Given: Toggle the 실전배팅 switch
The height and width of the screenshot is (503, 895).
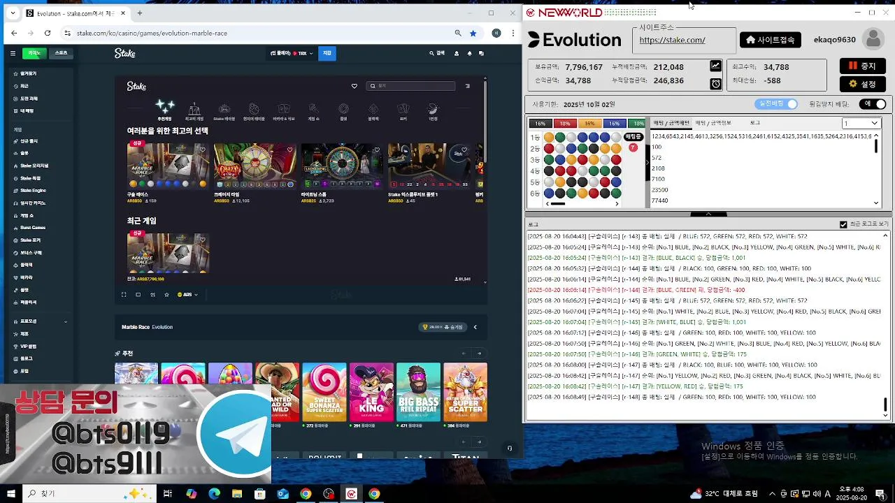Looking at the screenshot, I should 777,104.
